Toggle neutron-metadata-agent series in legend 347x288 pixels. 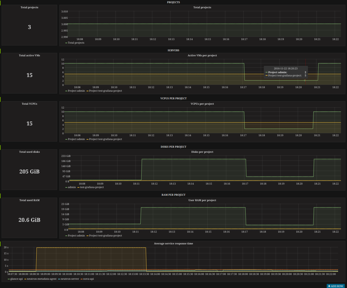[42, 279]
